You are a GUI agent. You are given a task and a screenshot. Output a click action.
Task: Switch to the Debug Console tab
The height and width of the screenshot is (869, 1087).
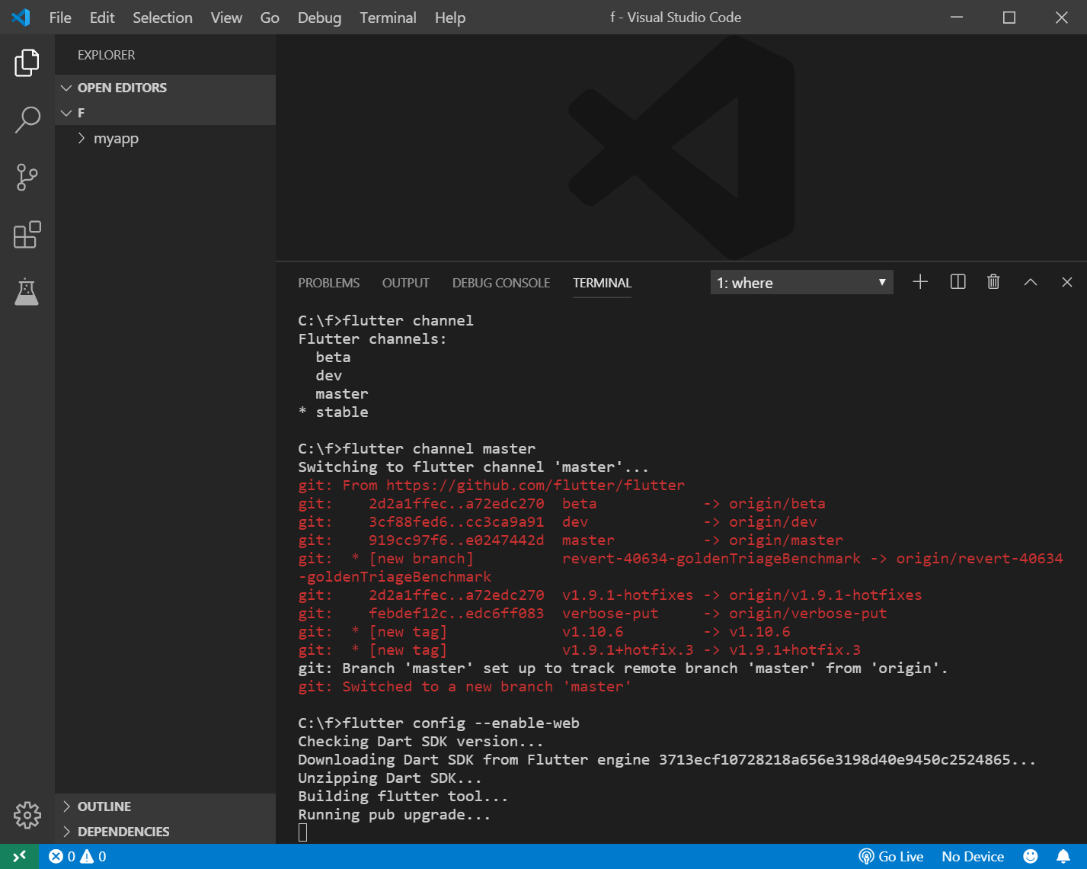(500, 283)
